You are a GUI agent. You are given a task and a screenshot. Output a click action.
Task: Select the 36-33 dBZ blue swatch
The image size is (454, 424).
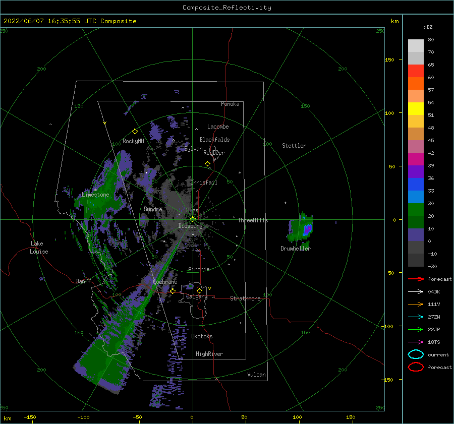(x=416, y=185)
